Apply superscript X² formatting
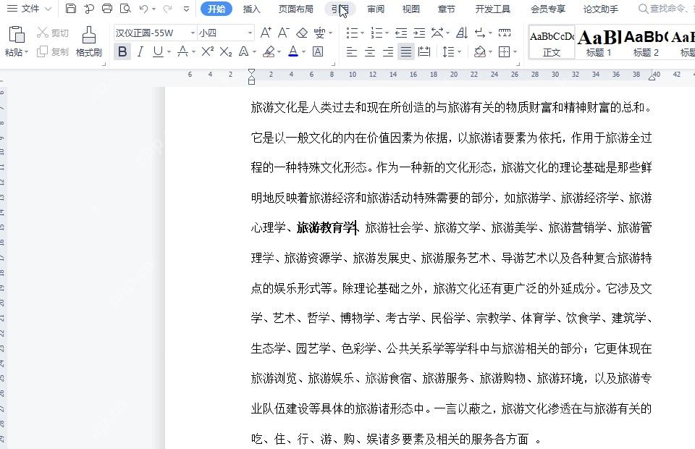This screenshot has width=695, height=449. tap(208, 51)
